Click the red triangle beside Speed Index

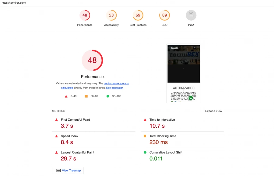coord(56,136)
